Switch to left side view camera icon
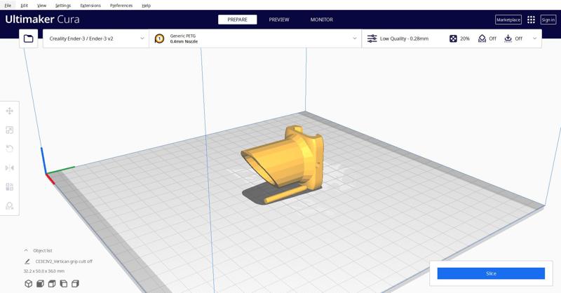The image size is (561, 293). tap(64, 284)
